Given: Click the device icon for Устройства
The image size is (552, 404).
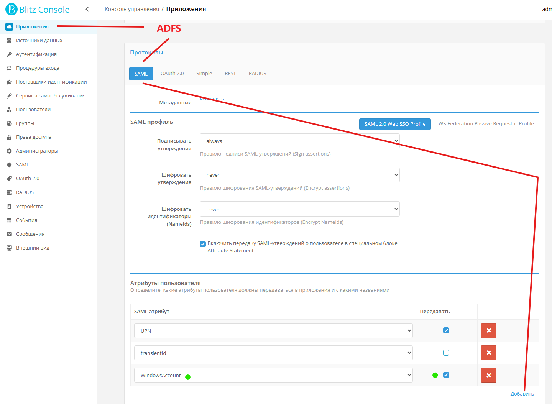Looking at the screenshot, I should click(x=9, y=207).
